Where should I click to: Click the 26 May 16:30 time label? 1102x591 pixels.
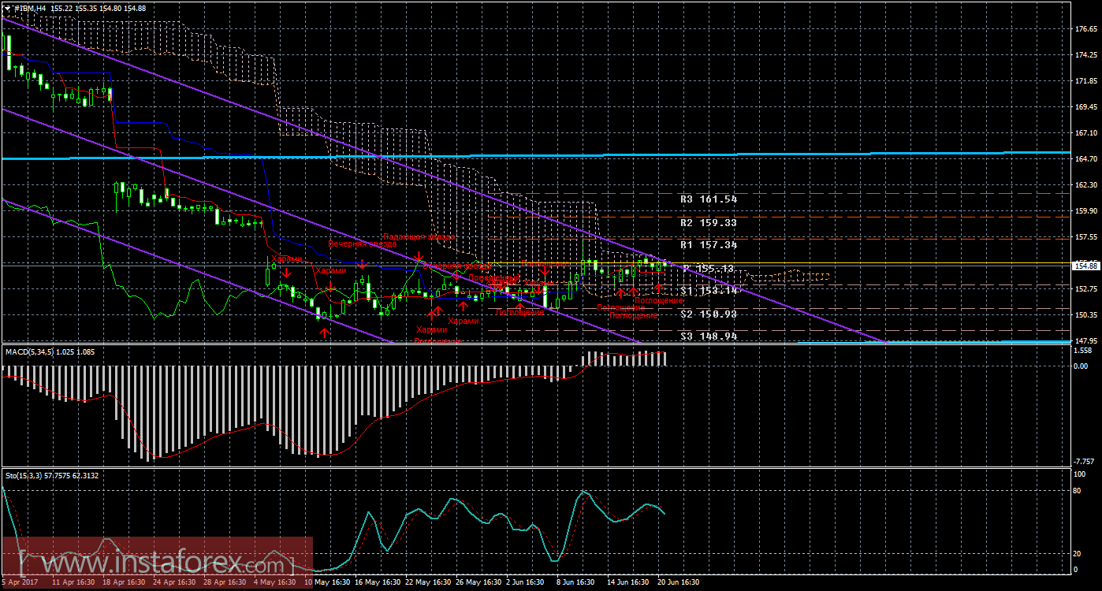(x=477, y=582)
